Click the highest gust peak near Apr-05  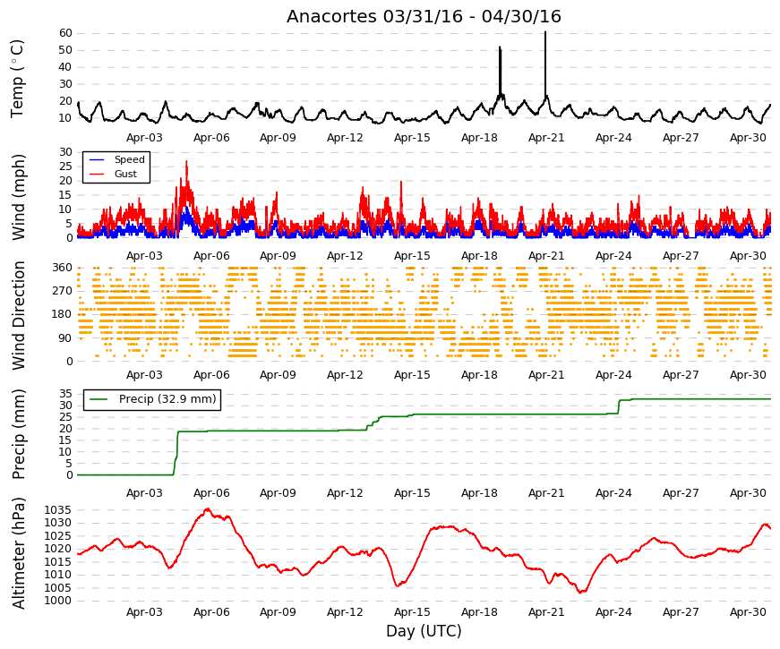(x=186, y=166)
